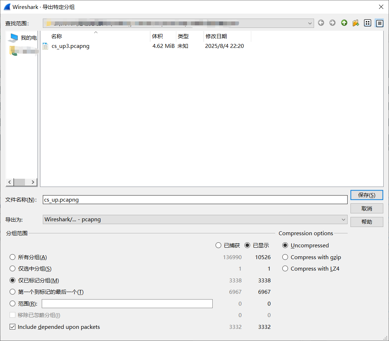Screen dimensions: 389x341
Task: Go back using the left arrow icon
Action: pos(321,23)
